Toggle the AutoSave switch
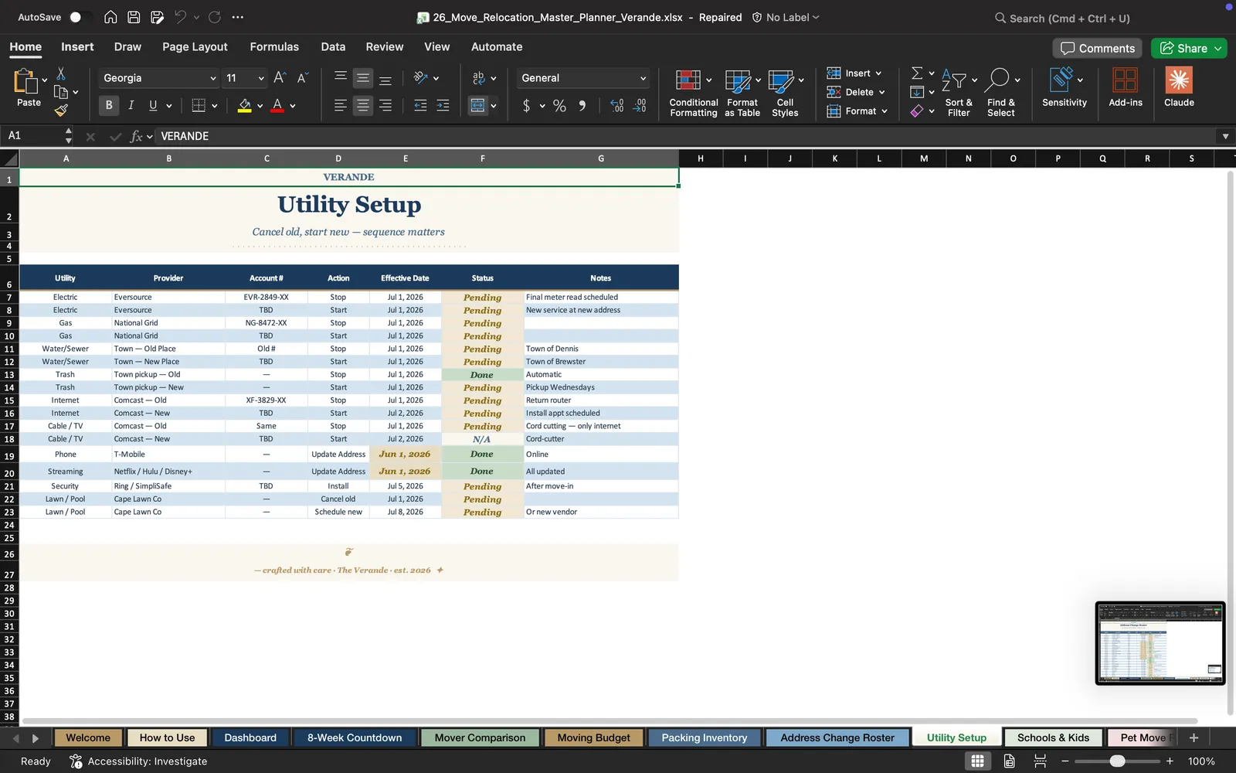Image resolution: width=1236 pixels, height=773 pixels. (x=80, y=17)
